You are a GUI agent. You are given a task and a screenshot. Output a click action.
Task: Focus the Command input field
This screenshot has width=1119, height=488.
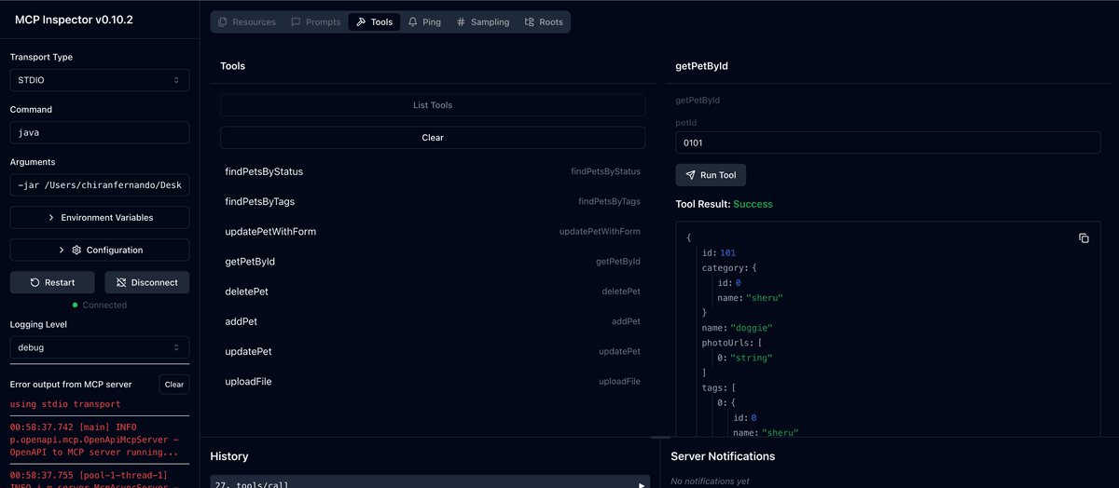(x=100, y=133)
